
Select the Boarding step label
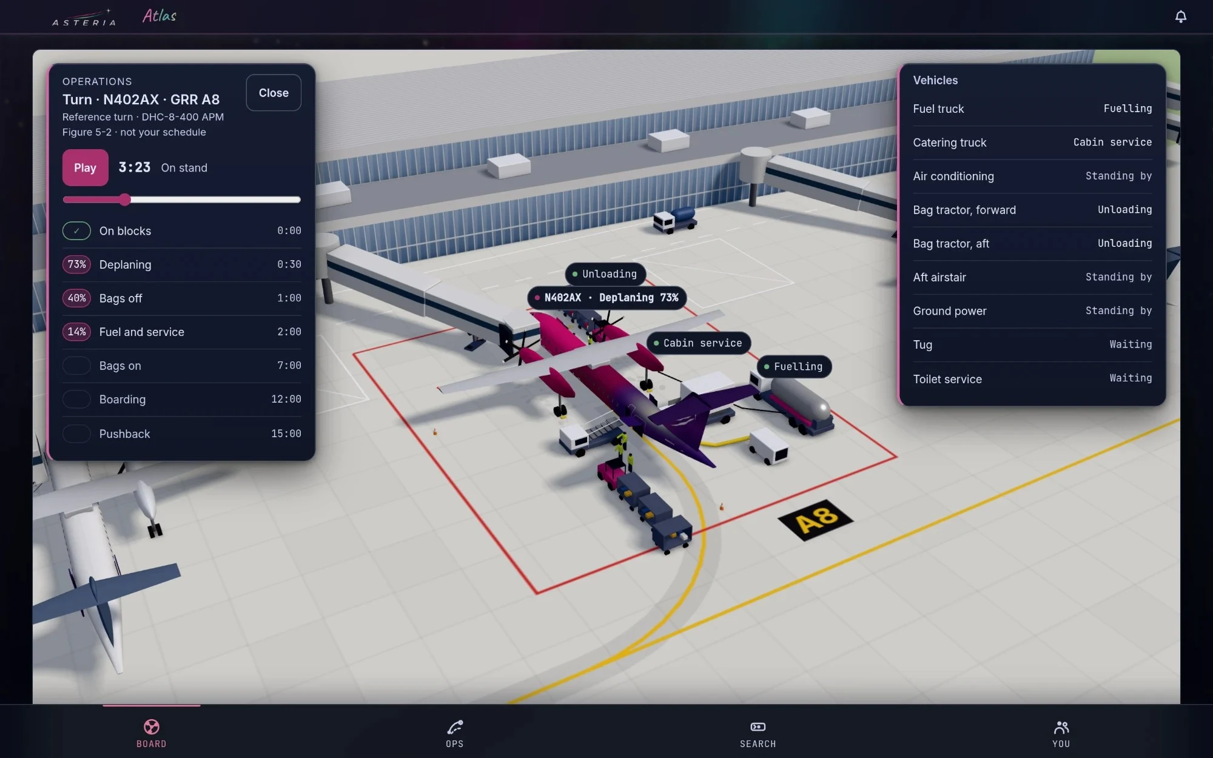coord(122,399)
